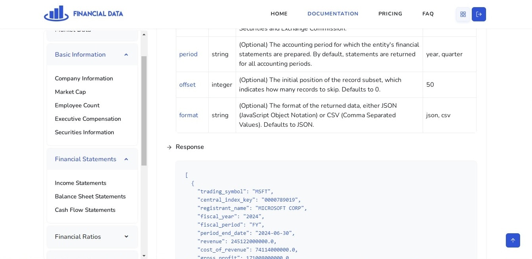Screen dimensions: 532x259
Task: Open the Executive Compensation link
Action: tap(88, 119)
